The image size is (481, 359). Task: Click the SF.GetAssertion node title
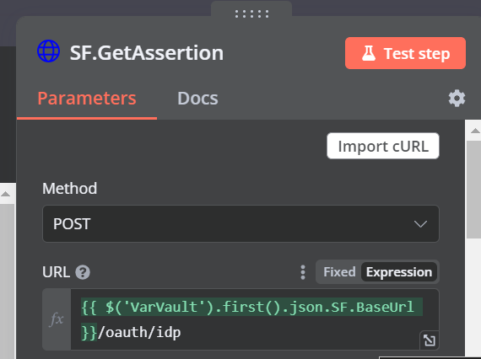tap(147, 53)
